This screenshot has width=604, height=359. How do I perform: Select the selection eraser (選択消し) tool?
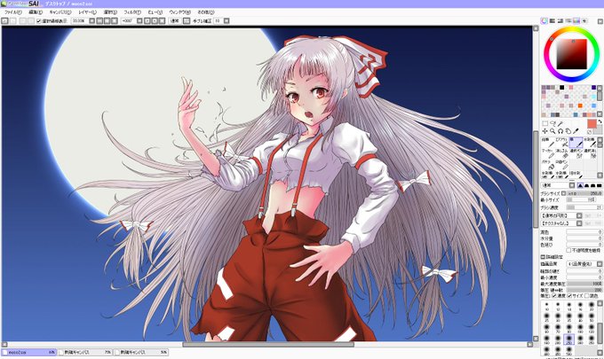coord(590,153)
